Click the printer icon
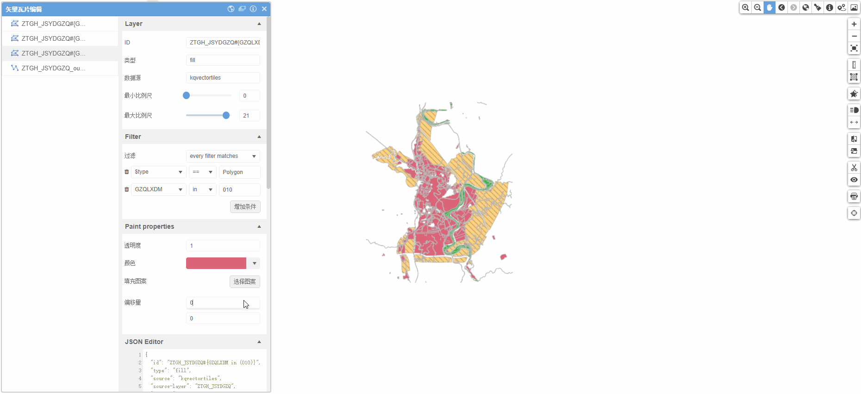The image size is (861, 394). pos(854,196)
